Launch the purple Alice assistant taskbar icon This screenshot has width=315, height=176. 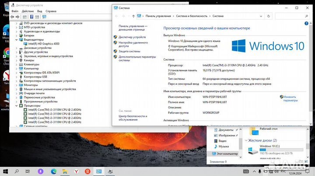point(41,171)
